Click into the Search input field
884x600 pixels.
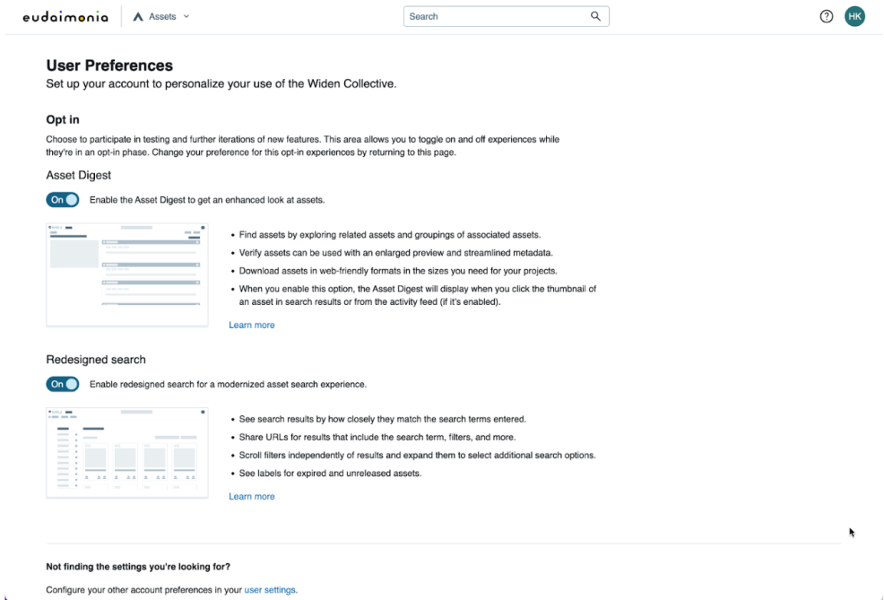tap(493, 16)
